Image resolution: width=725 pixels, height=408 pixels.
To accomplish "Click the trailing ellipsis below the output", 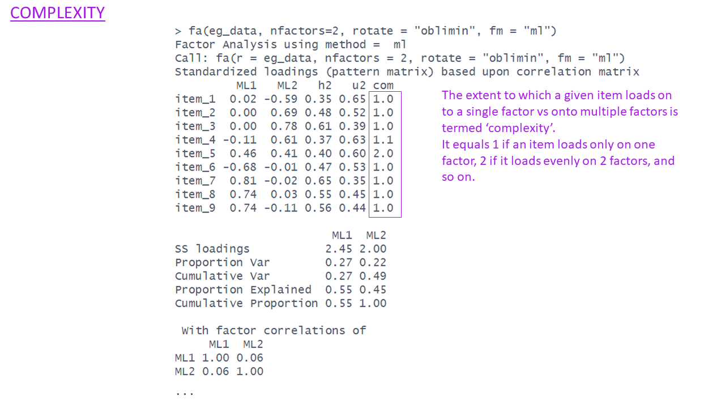I will 185,392.
